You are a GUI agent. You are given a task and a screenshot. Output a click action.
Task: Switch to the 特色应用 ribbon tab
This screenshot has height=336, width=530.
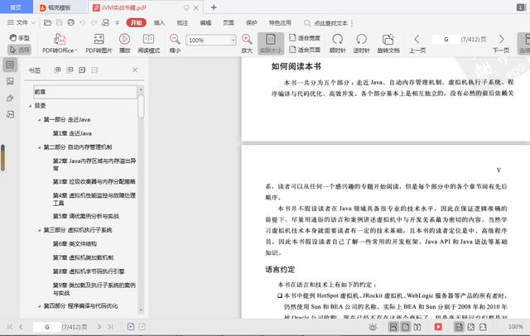(280, 22)
